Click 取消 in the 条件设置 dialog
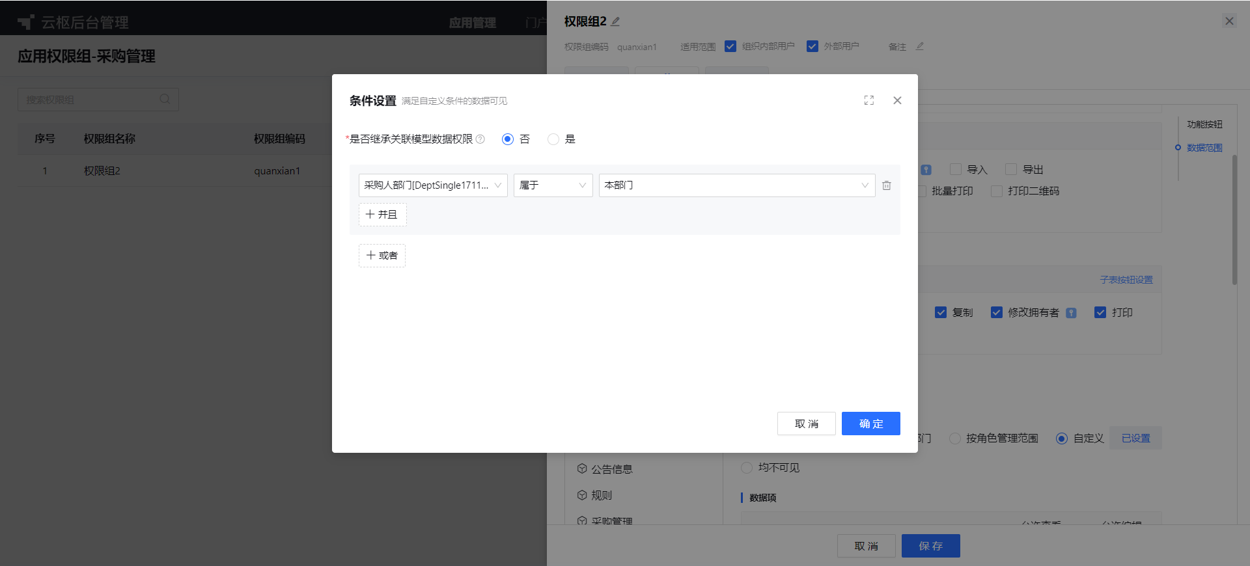This screenshot has height=566, width=1250. click(807, 424)
